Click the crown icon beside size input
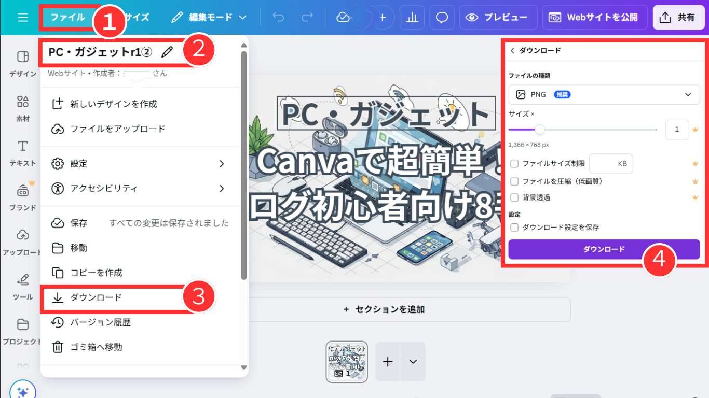Screen dimensions: 709x398 coord(696,130)
